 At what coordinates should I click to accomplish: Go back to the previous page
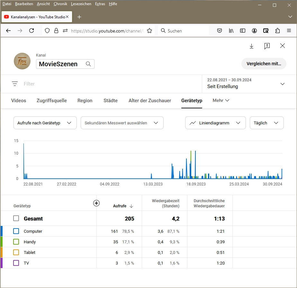coord(8,31)
